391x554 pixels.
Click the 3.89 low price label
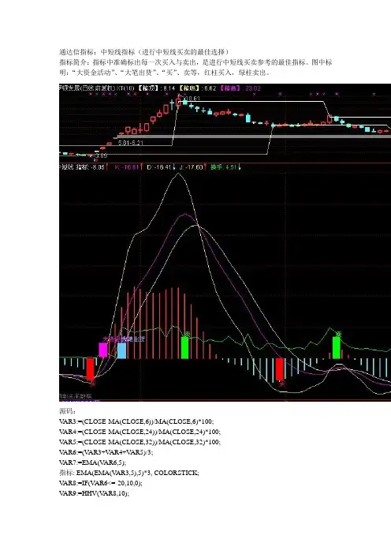coord(101,155)
